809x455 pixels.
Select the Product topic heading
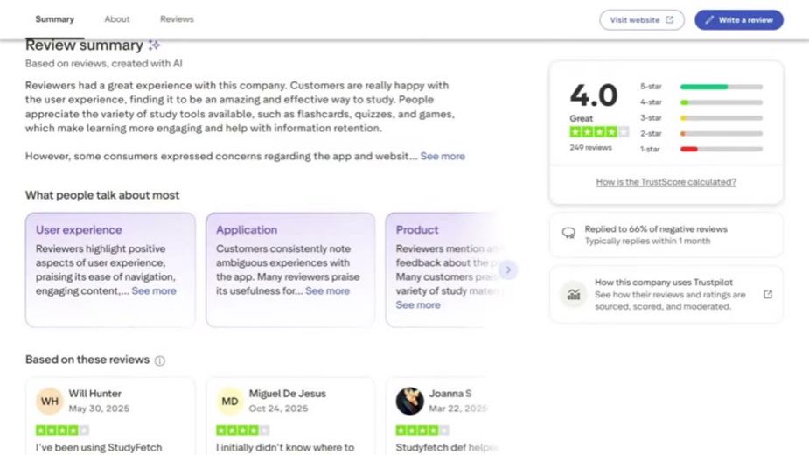pyautogui.click(x=417, y=230)
